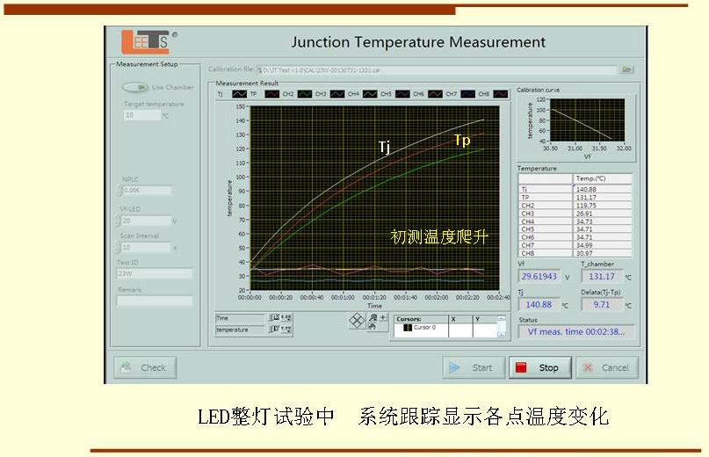Select the pan hand graph tool
This screenshot has height=457, width=709.
(x=373, y=327)
